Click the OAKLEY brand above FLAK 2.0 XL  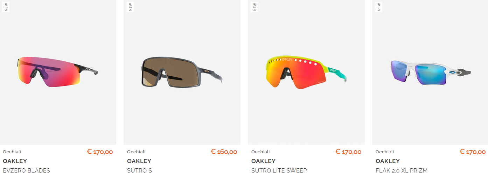[x=388, y=161]
